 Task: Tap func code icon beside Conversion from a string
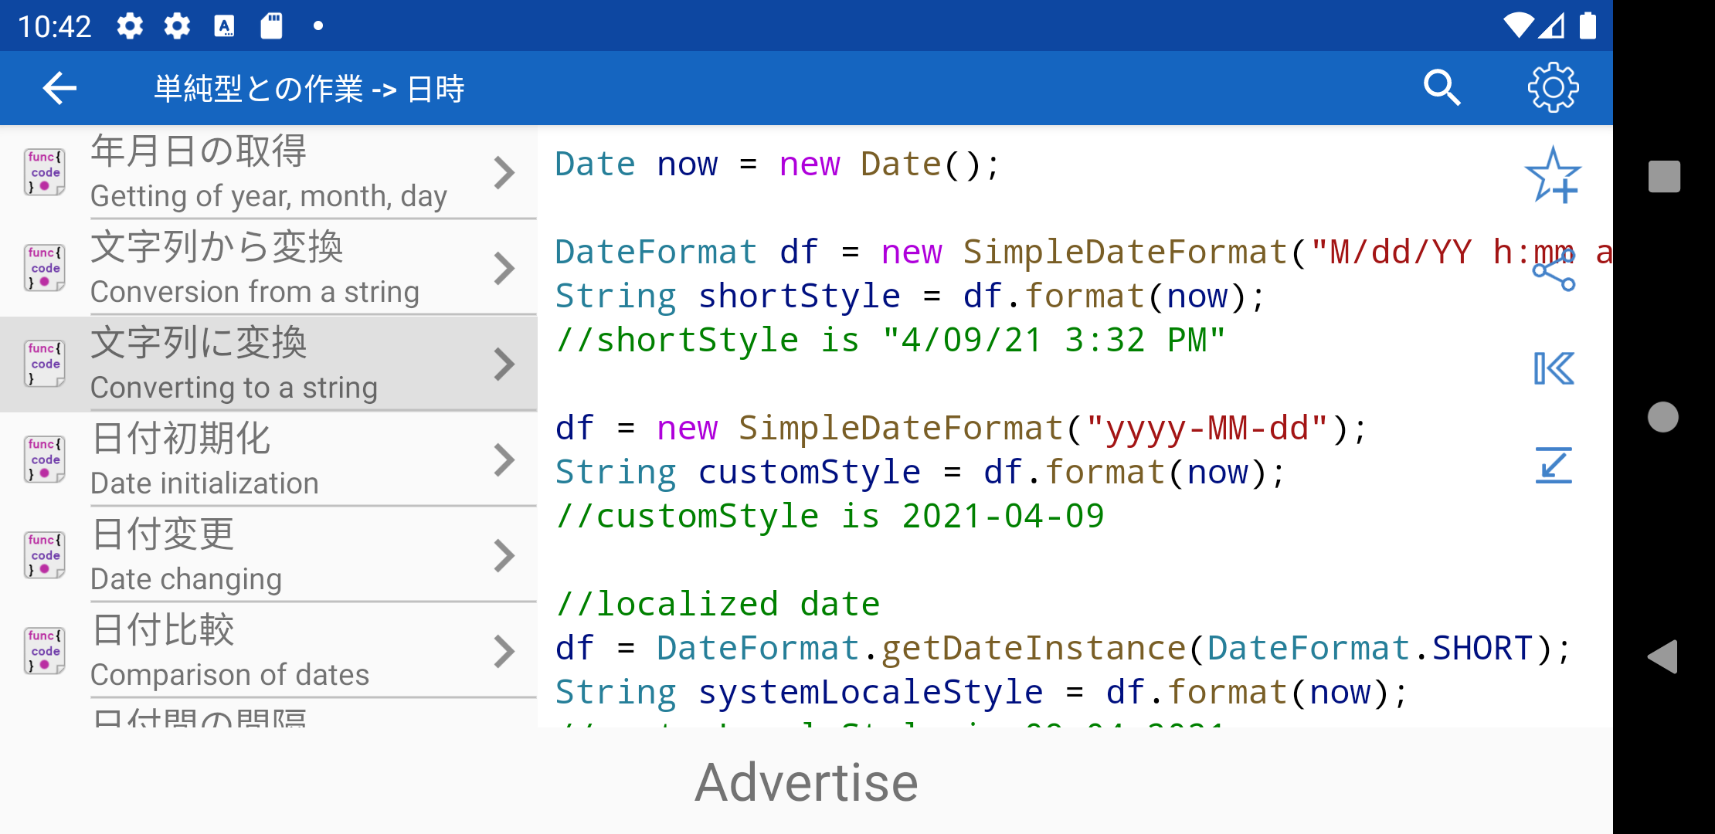click(x=45, y=268)
